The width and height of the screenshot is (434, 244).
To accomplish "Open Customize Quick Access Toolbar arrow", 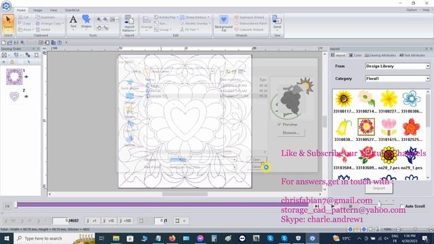I will click(66, 43).
